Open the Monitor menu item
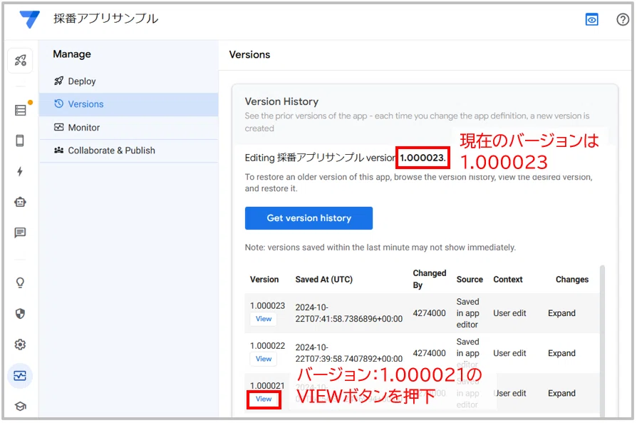The height and width of the screenshot is (423, 637). 128,128
